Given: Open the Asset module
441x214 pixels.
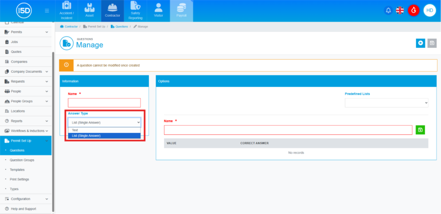Looking at the screenshot, I should click(89, 11).
